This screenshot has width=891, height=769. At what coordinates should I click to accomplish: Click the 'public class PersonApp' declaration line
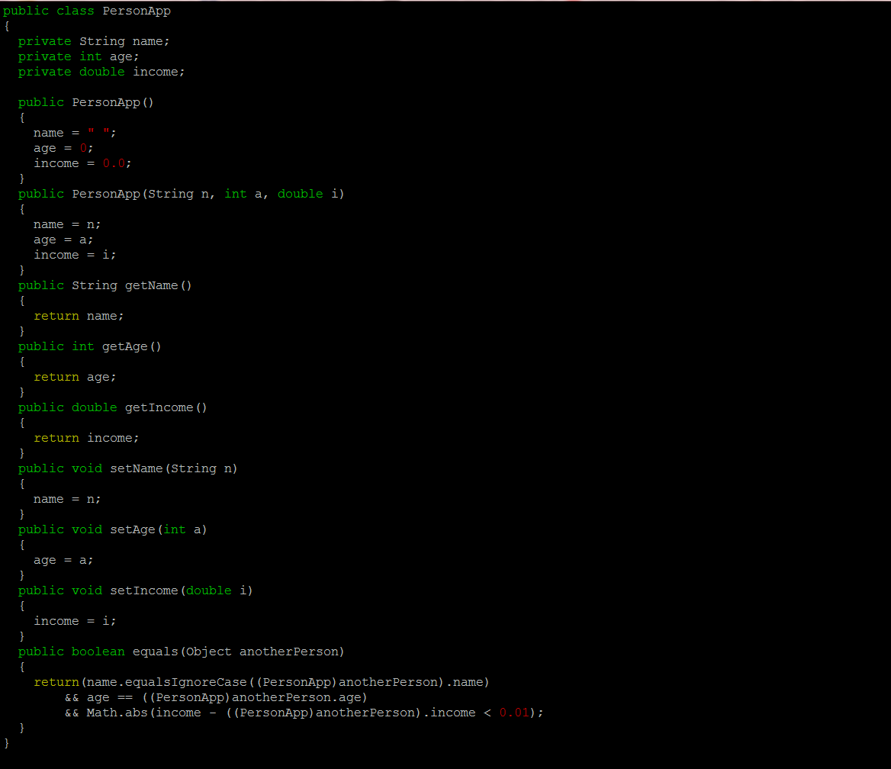[87, 11]
